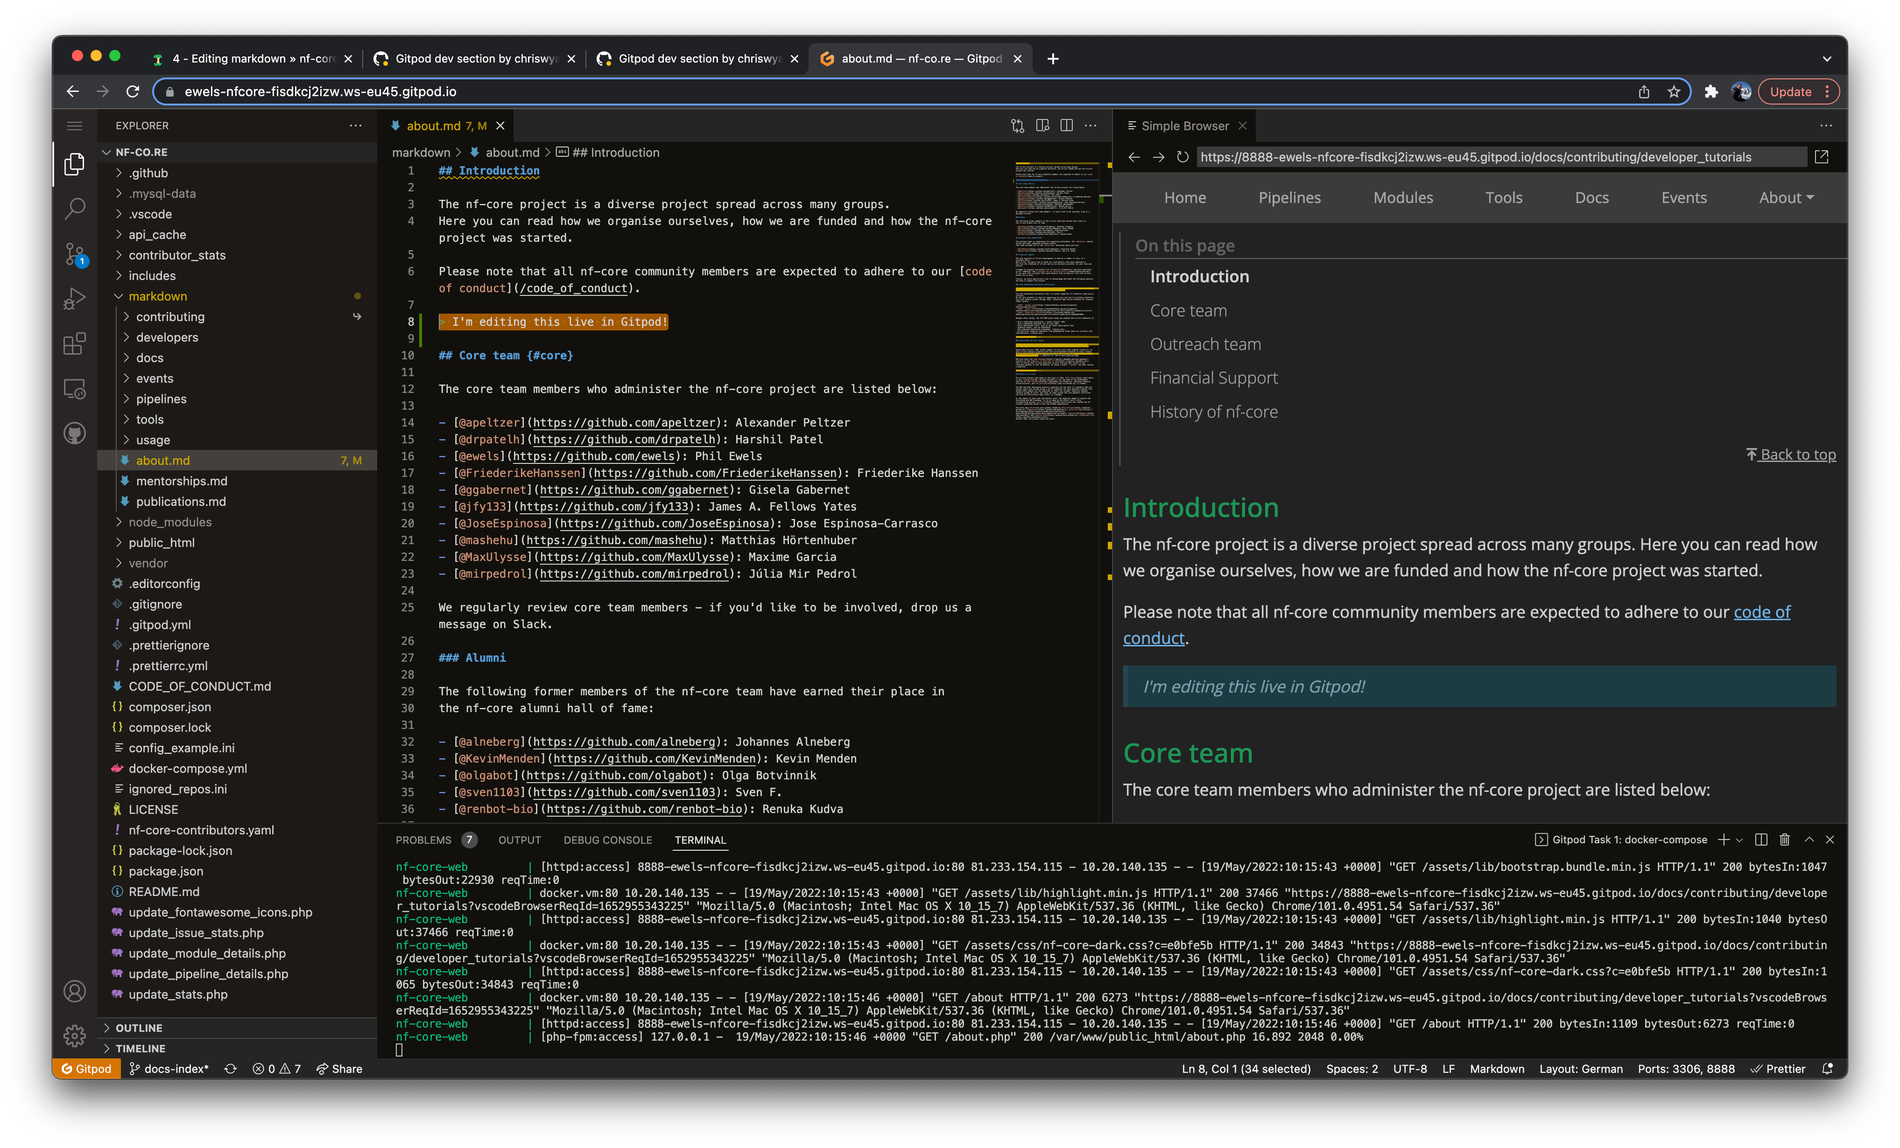
Task: Bookmark page with the star icon
Action: coord(1673,92)
